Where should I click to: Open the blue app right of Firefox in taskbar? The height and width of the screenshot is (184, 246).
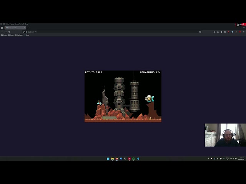click(121, 159)
